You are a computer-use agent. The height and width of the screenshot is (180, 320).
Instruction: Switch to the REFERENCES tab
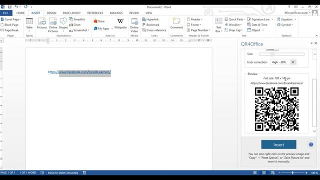tap(95, 13)
